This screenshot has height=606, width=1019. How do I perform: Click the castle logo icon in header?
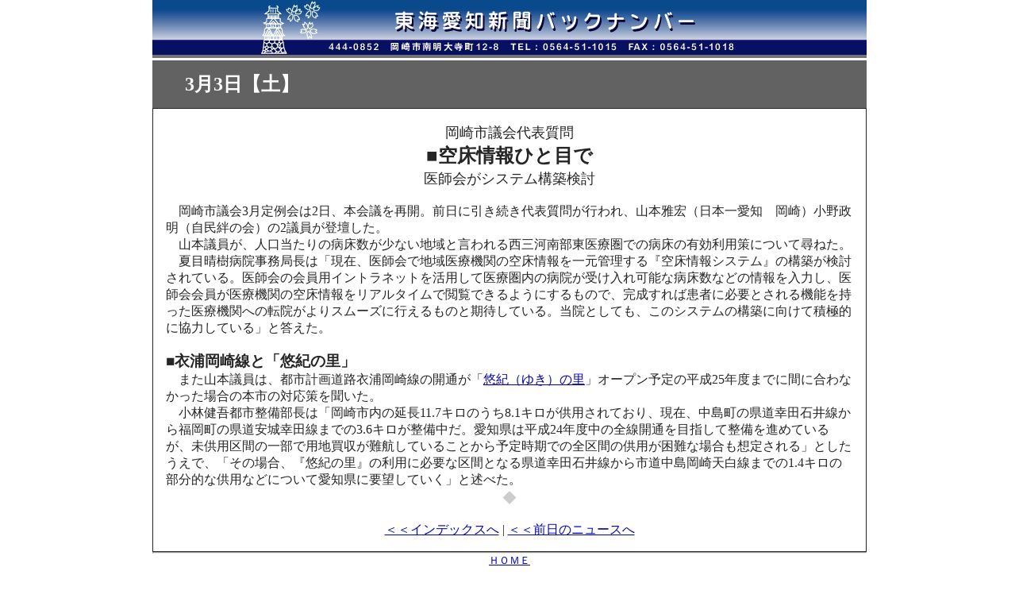(x=274, y=29)
